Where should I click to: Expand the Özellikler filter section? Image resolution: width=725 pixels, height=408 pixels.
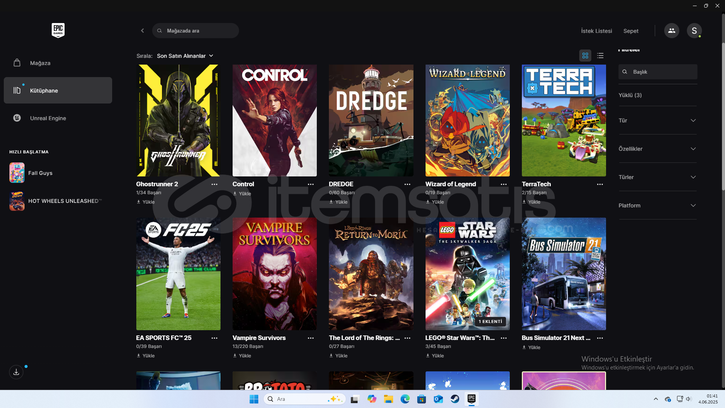coord(657,149)
